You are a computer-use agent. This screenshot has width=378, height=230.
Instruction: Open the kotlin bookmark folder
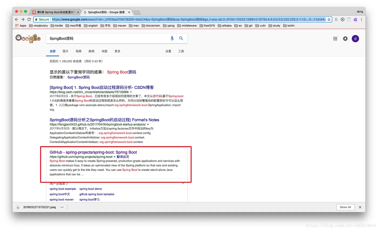(x=289, y=26)
